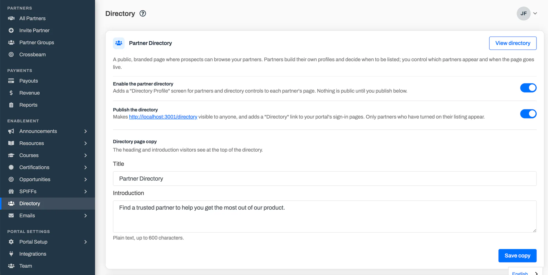This screenshot has height=275, width=548.
Task: Expand the Courses submenu chevron
Action: [85, 155]
